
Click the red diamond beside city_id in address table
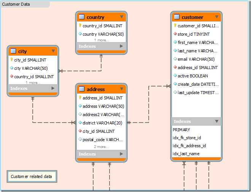click(80, 131)
